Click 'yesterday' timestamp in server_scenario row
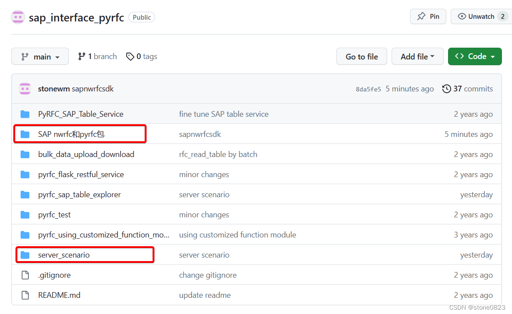The height and width of the screenshot is (314, 512). point(477,255)
